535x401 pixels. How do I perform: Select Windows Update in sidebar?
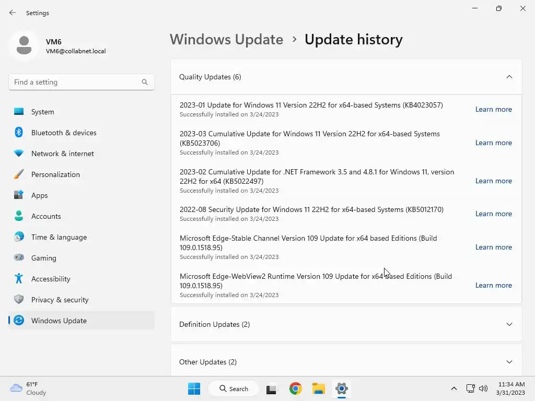[82, 321]
